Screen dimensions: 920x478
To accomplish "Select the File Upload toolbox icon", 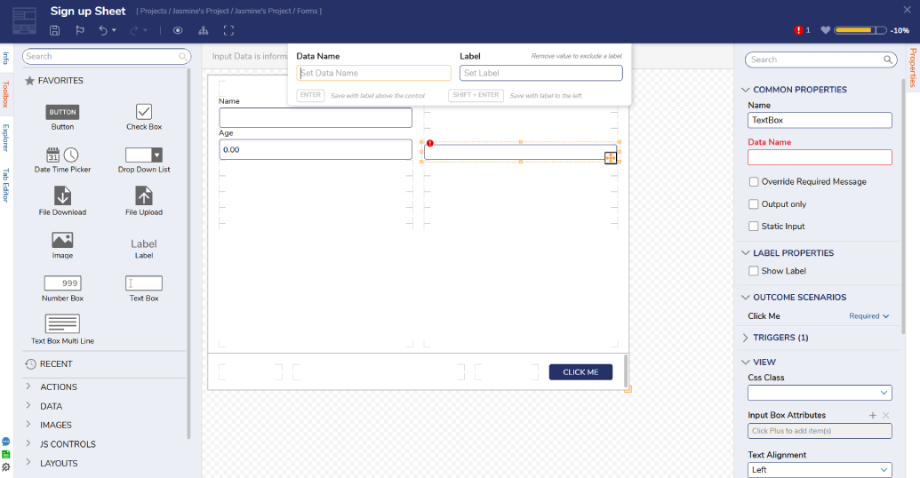I will 144,195.
